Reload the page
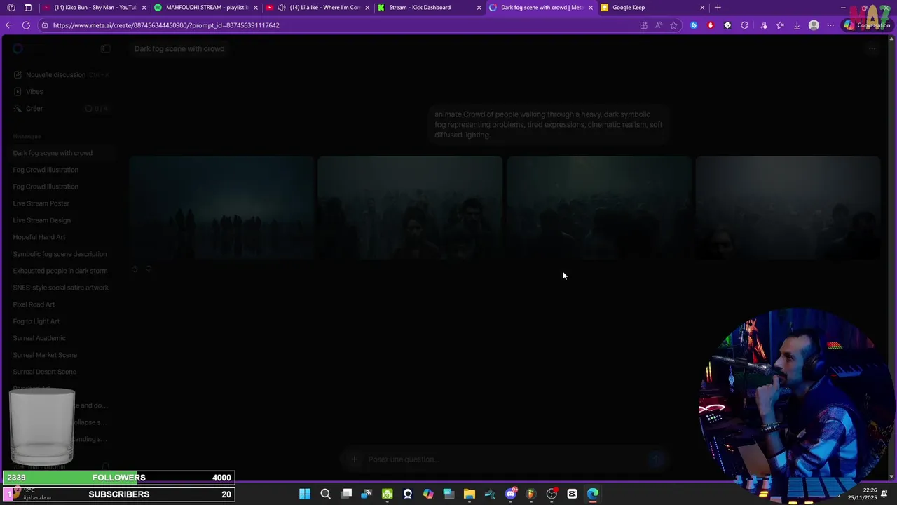Screen dimensions: 897x505 coord(26,25)
